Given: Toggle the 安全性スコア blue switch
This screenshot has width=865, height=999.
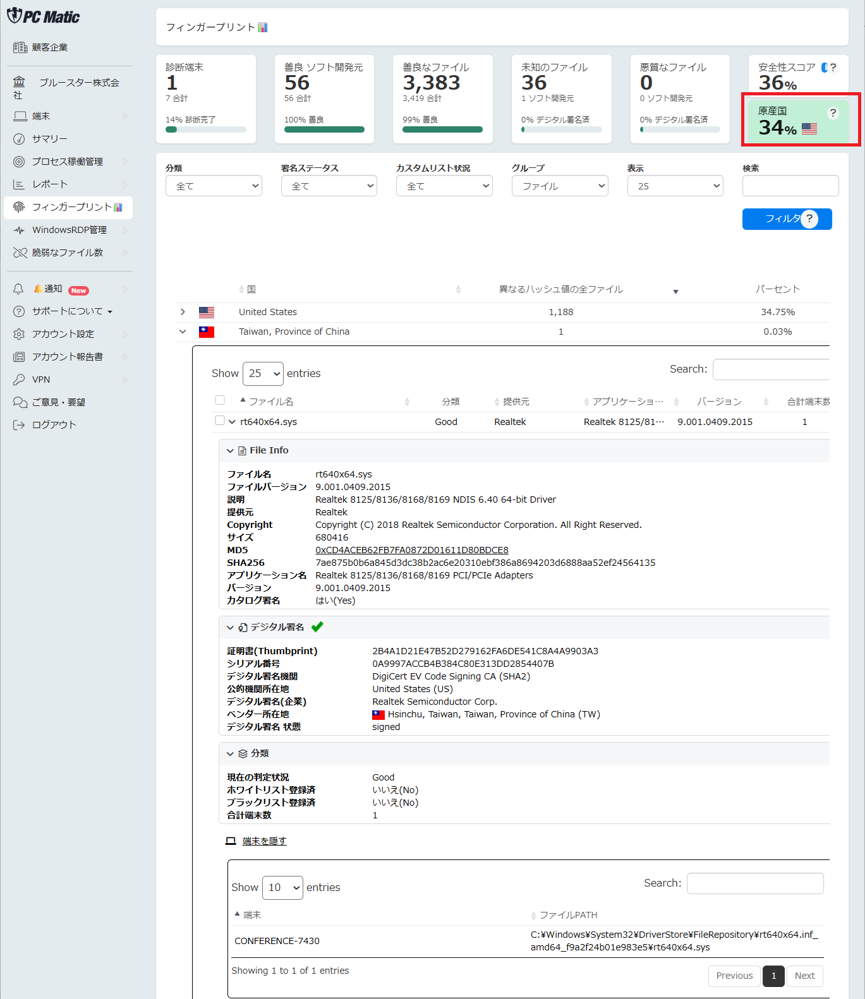Looking at the screenshot, I should click(825, 68).
